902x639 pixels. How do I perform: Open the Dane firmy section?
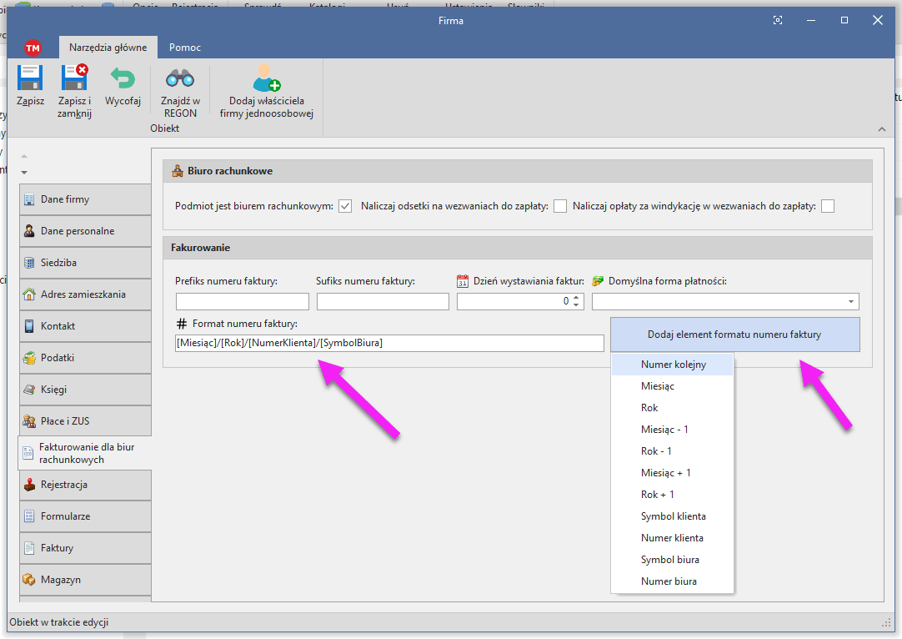pos(85,199)
